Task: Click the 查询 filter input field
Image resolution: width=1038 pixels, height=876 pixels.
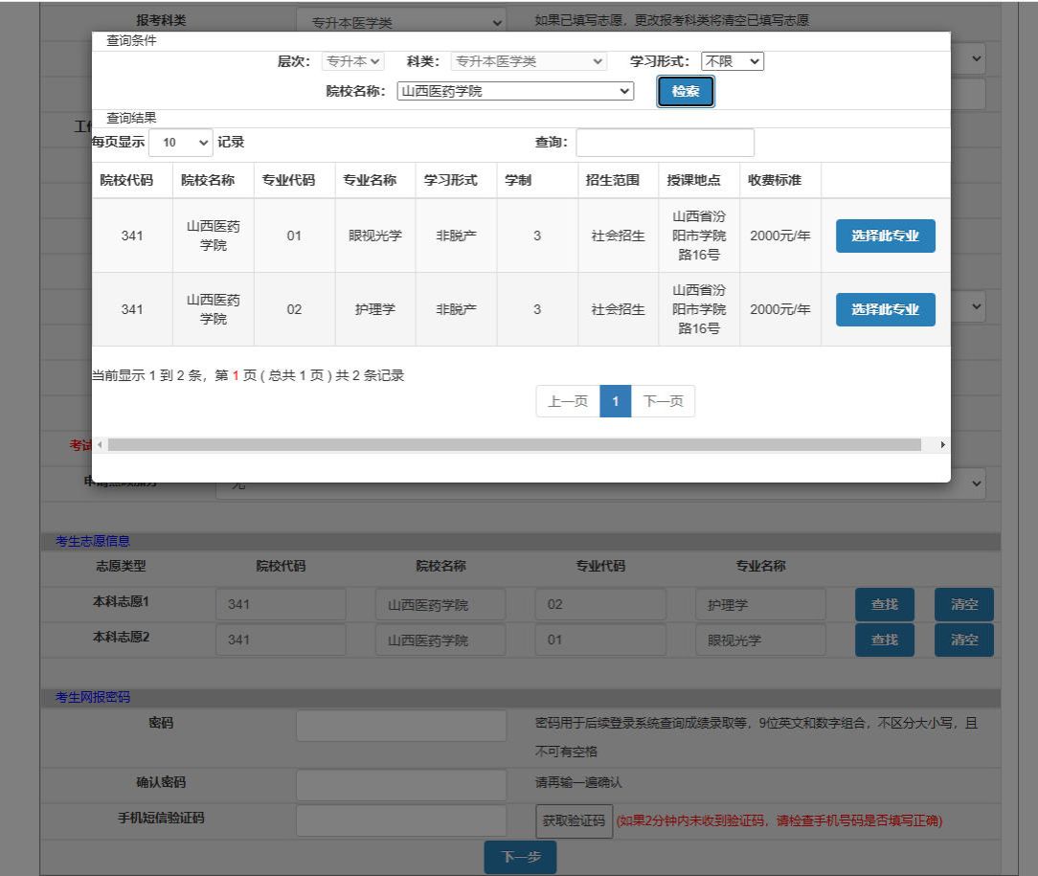Action: 665,143
